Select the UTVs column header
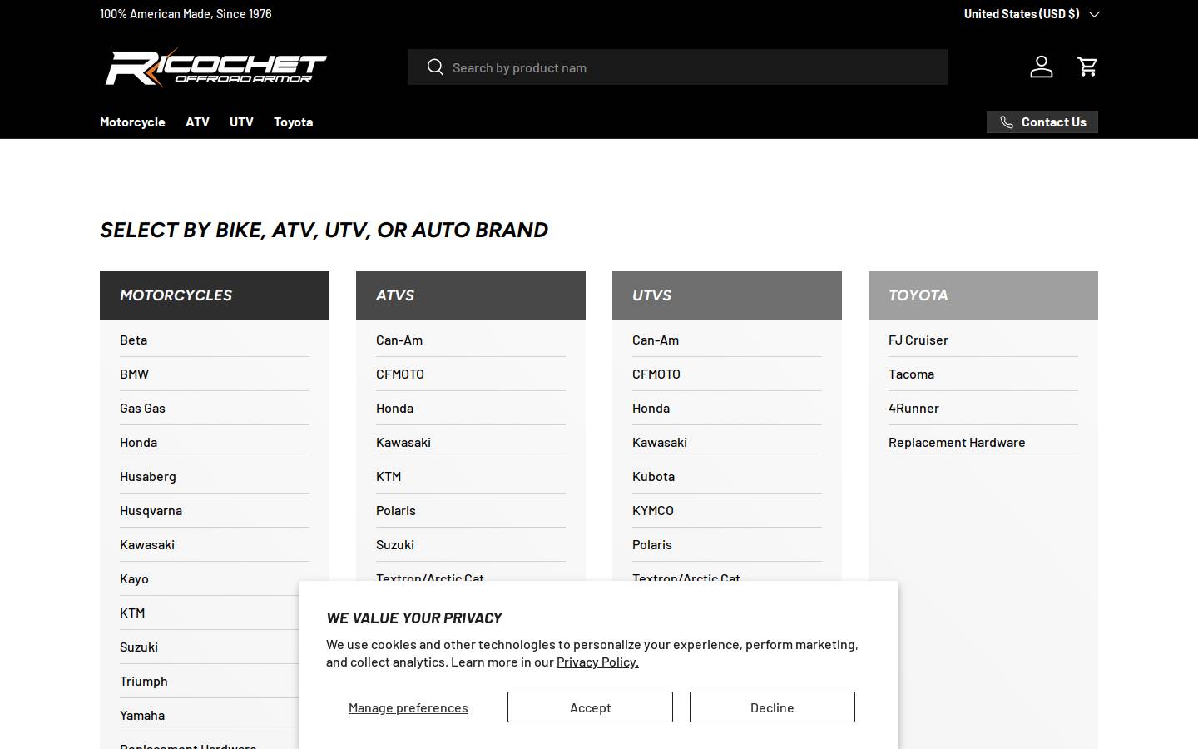Image resolution: width=1198 pixels, height=749 pixels. [727, 295]
